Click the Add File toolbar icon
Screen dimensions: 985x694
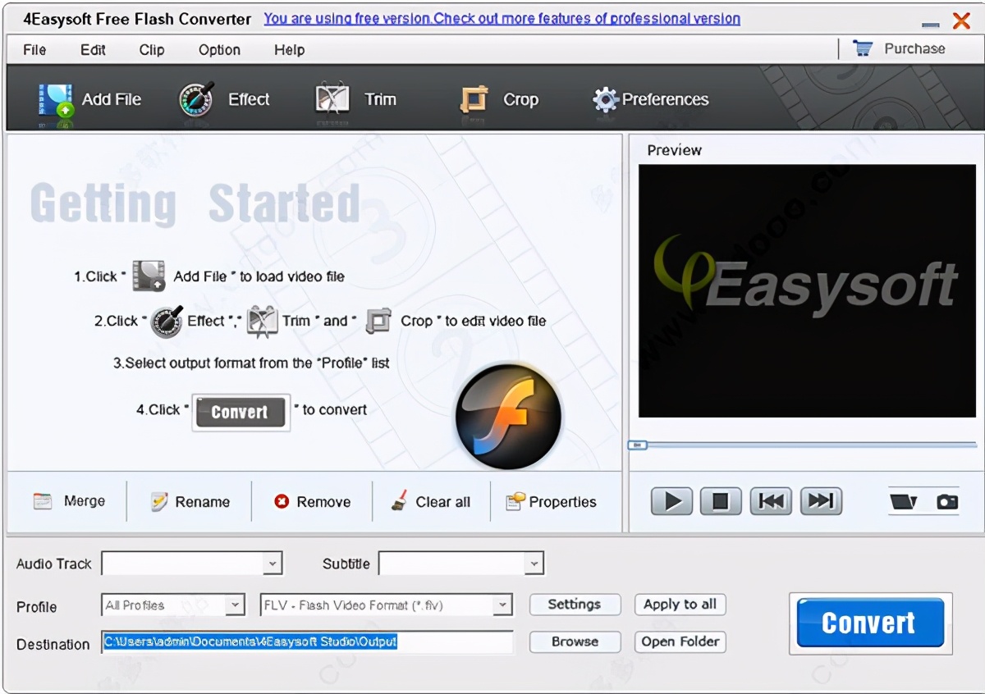coord(56,102)
